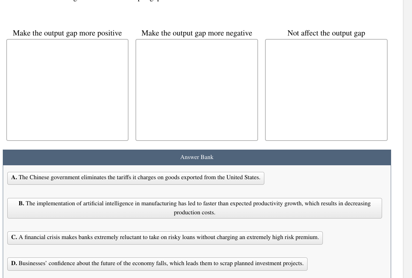
Task: Click the bold letter C label
Action: click(14, 237)
